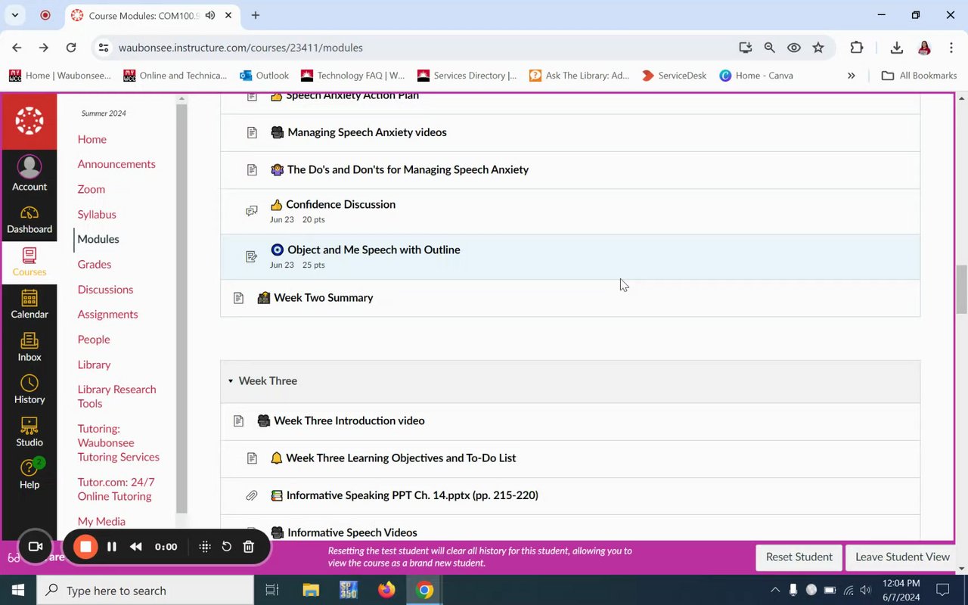Collapse the Week Three module
The height and width of the screenshot is (605, 968).
pyautogui.click(x=231, y=381)
